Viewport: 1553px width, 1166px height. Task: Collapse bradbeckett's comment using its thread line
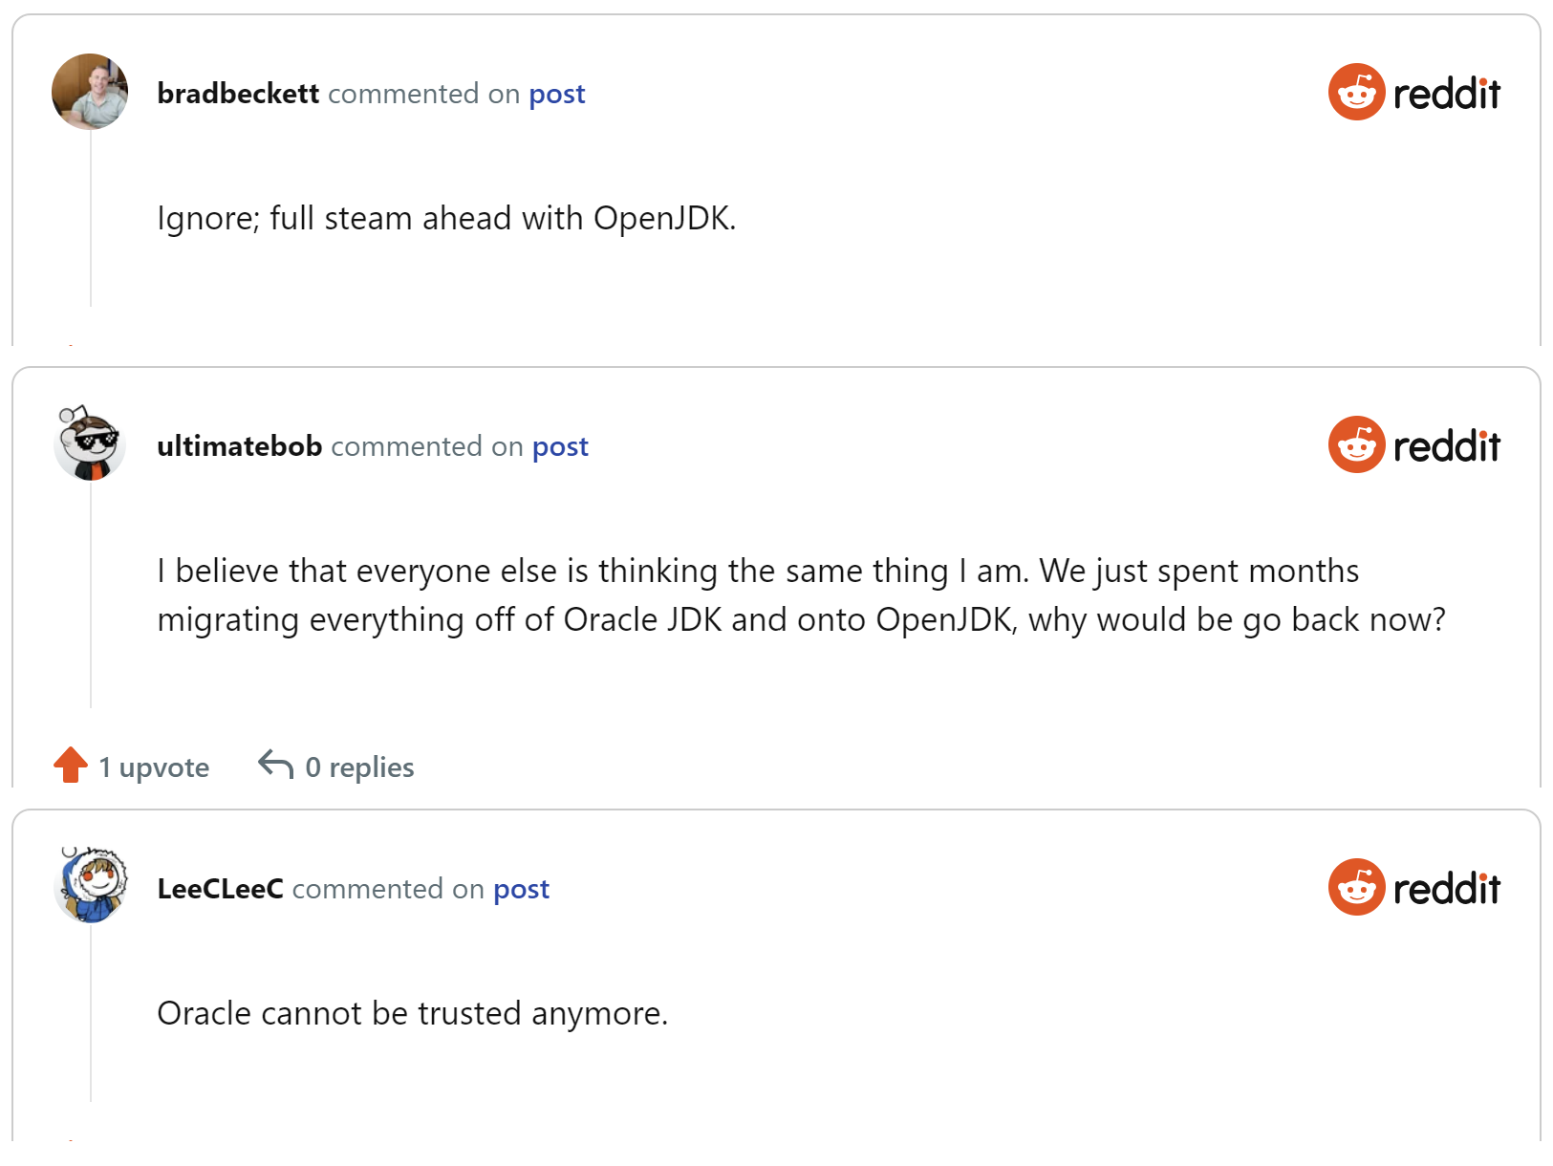(x=91, y=220)
